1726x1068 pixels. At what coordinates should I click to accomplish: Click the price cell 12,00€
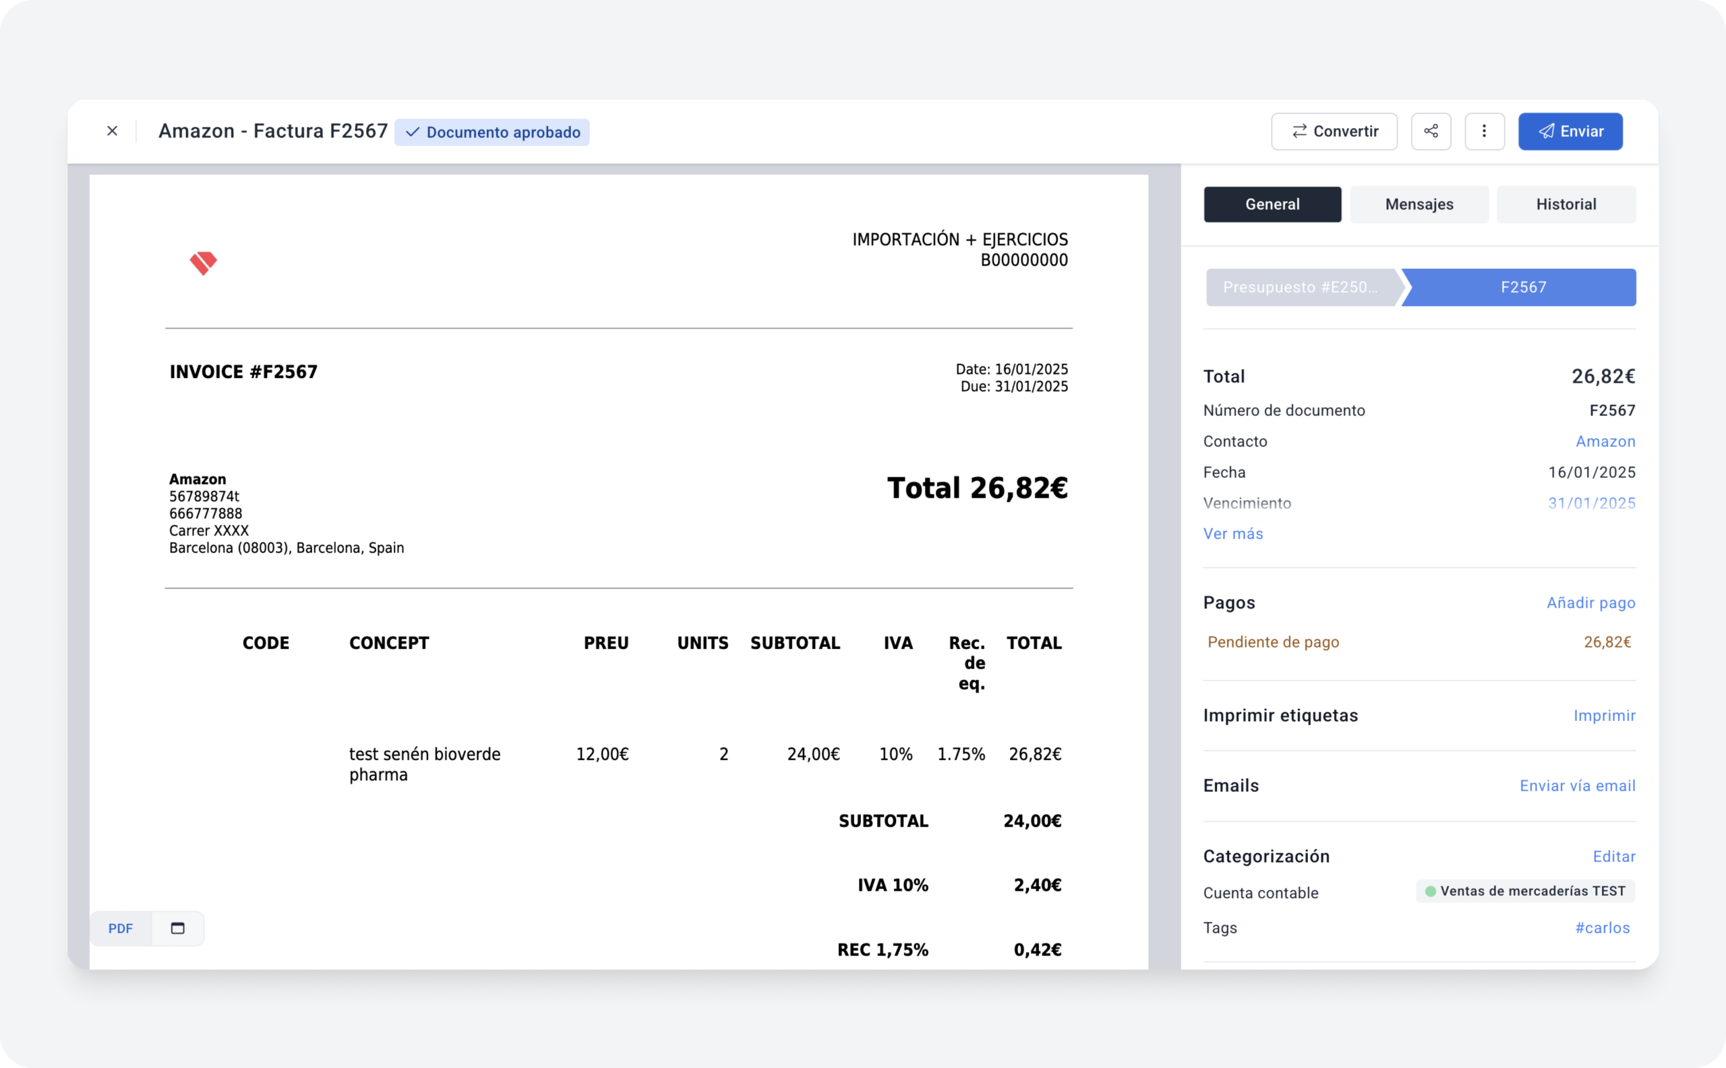[x=602, y=755]
